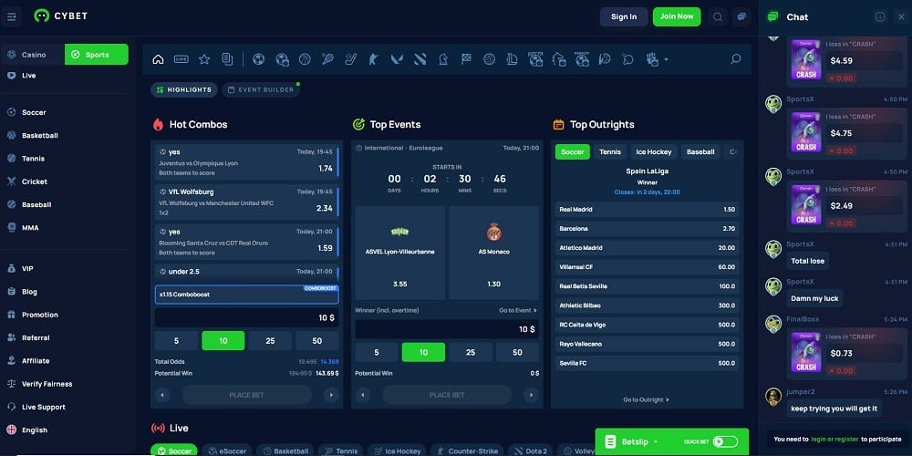Image resolution: width=912 pixels, height=456 pixels.
Task: Open Cricket in sidebar
Action: point(35,181)
